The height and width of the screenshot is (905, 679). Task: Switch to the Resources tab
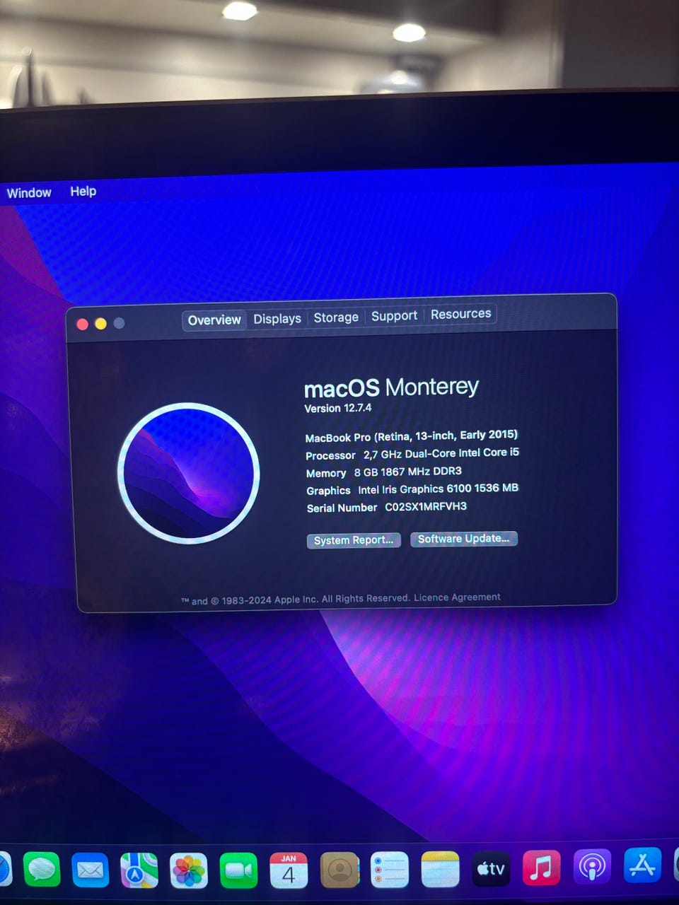pyautogui.click(x=460, y=314)
